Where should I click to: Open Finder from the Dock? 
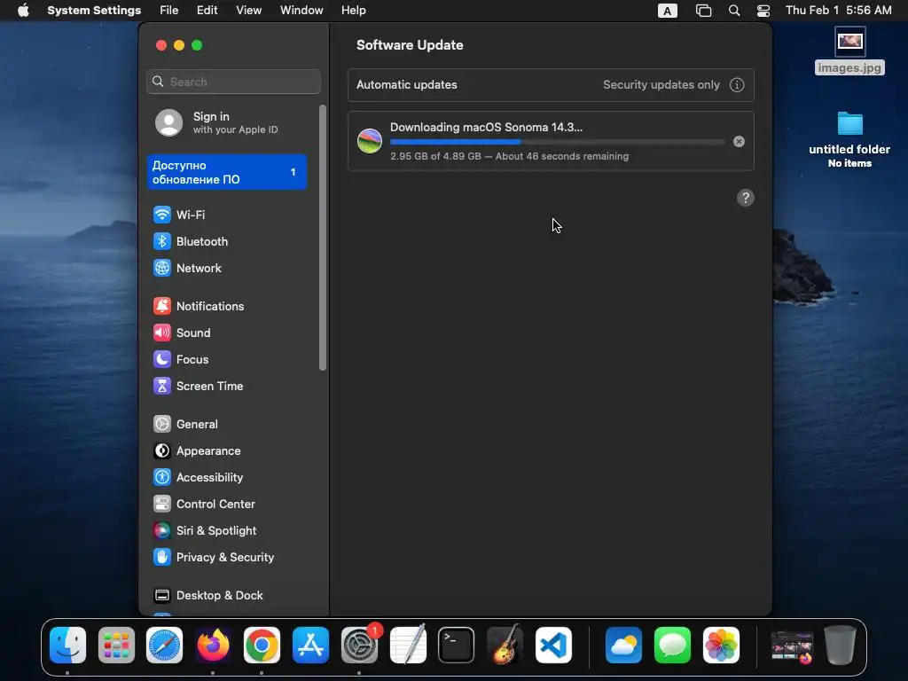tap(67, 646)
